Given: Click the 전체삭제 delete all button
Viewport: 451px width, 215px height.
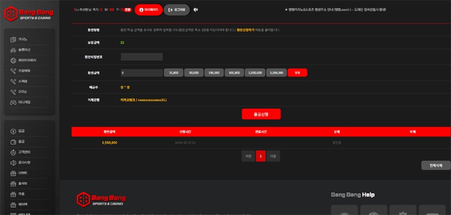Looking at the screenshot, I should (x=435, y=166).
